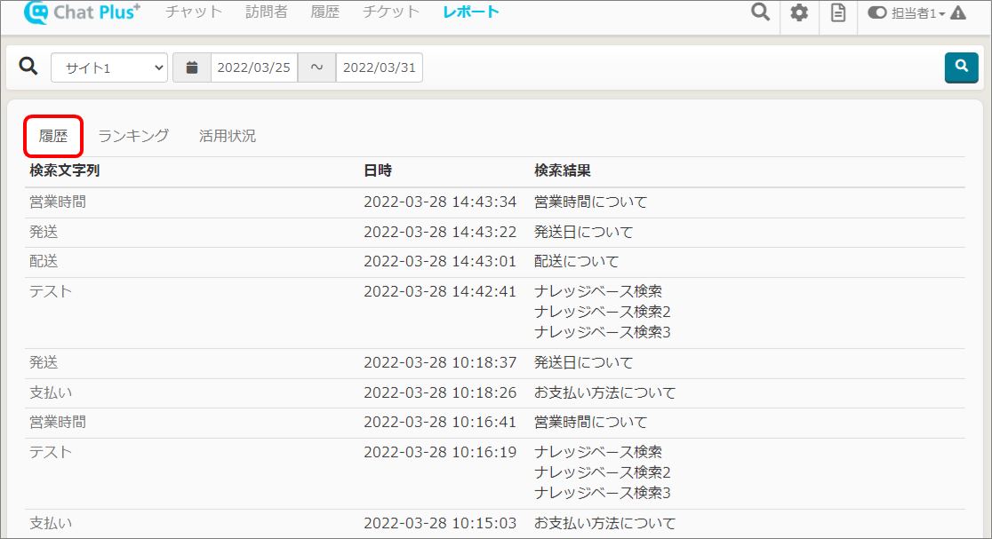Screen dimensions: 992x539
Task: Toggle the operator online status switch
Action: pyautogui.click(x=877, y=13)
